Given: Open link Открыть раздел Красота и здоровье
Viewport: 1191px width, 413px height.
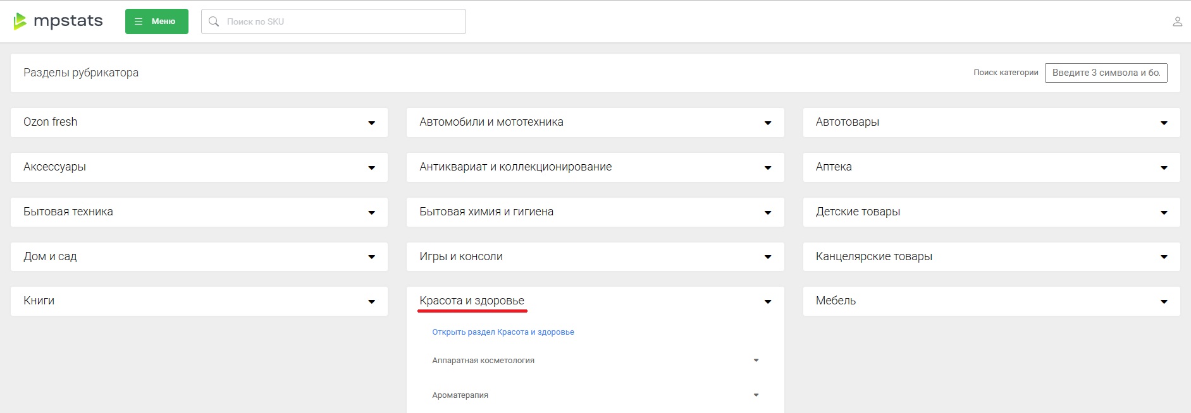Looking at the screenshot, I should 503,332.
